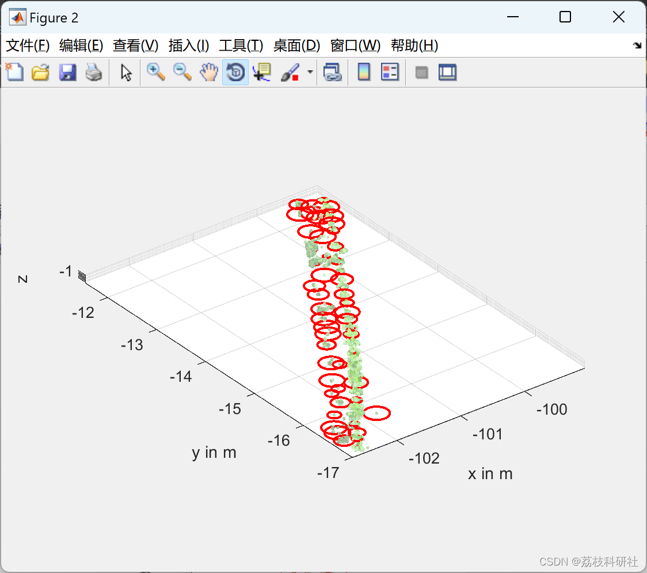
Task: Select the Zoom In magnifier tool
Action: 155,73
